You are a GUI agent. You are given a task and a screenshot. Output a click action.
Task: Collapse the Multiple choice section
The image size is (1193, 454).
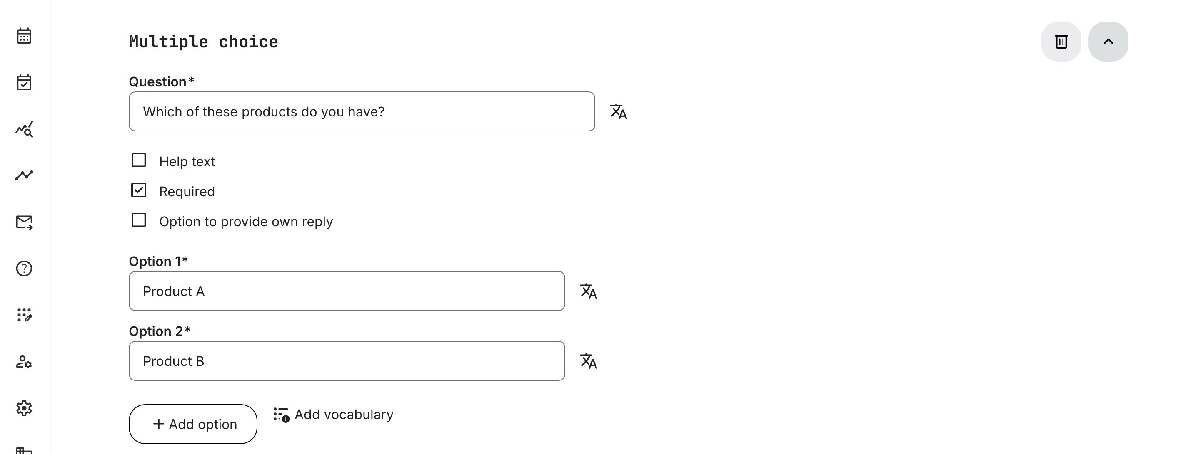[1108, 42]
